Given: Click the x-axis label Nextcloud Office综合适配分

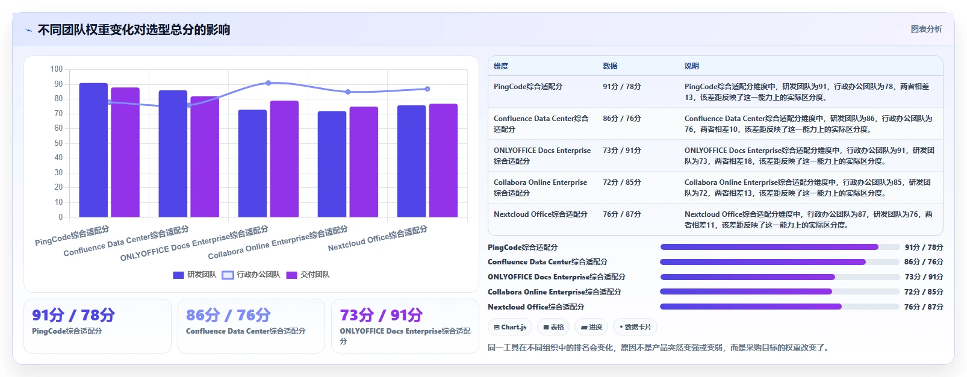Looking at the screenshot, I should click(x=378, y=238).
